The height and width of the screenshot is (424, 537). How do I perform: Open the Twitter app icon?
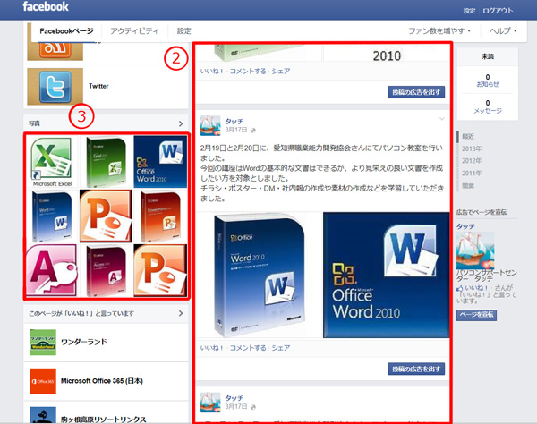[x=55, y=86]
